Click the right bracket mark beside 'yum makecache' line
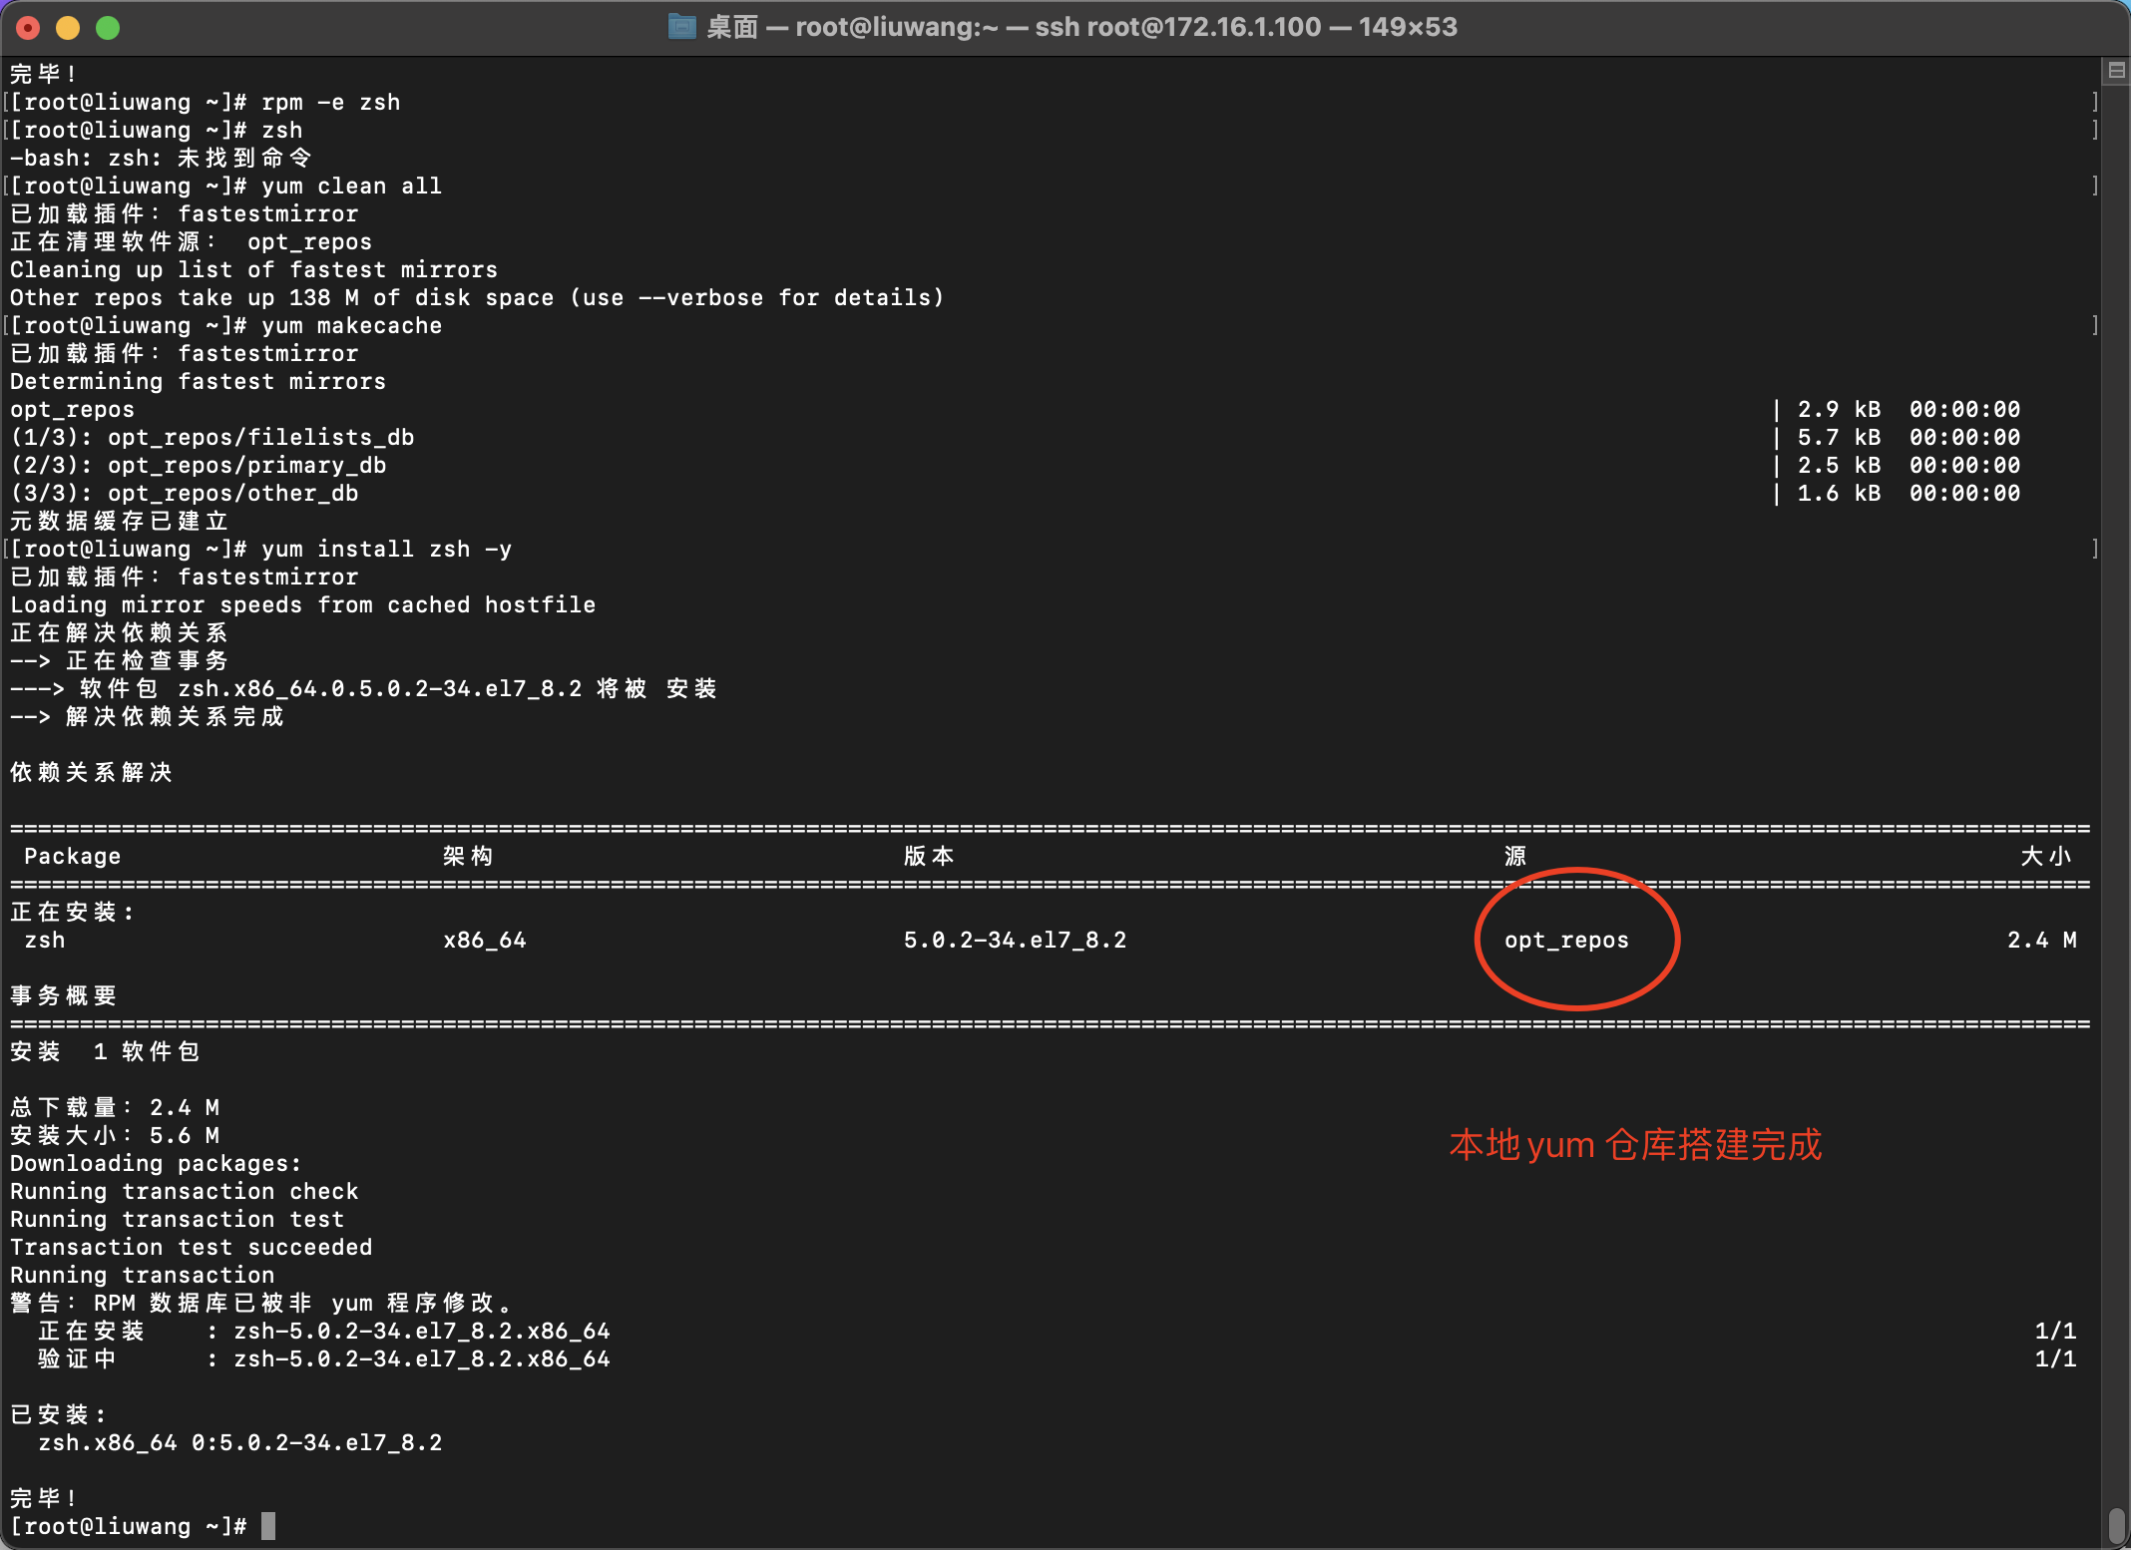 [x=2093, y=326]
